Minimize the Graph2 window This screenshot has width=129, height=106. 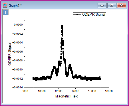102,5
